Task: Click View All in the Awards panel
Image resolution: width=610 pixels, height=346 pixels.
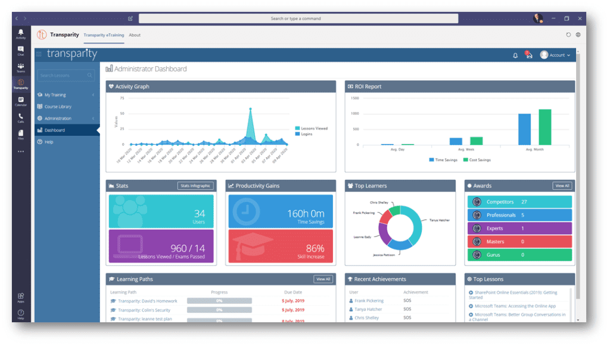Action: pos(562,186)
